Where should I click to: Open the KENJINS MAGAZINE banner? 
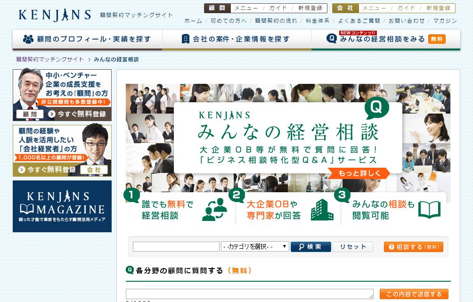[x=62, y=206]
